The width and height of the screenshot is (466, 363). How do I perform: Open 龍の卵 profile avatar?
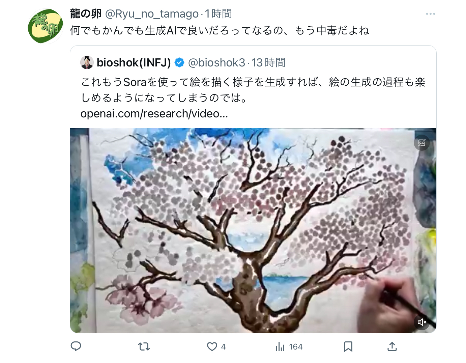tap(46, 26)
